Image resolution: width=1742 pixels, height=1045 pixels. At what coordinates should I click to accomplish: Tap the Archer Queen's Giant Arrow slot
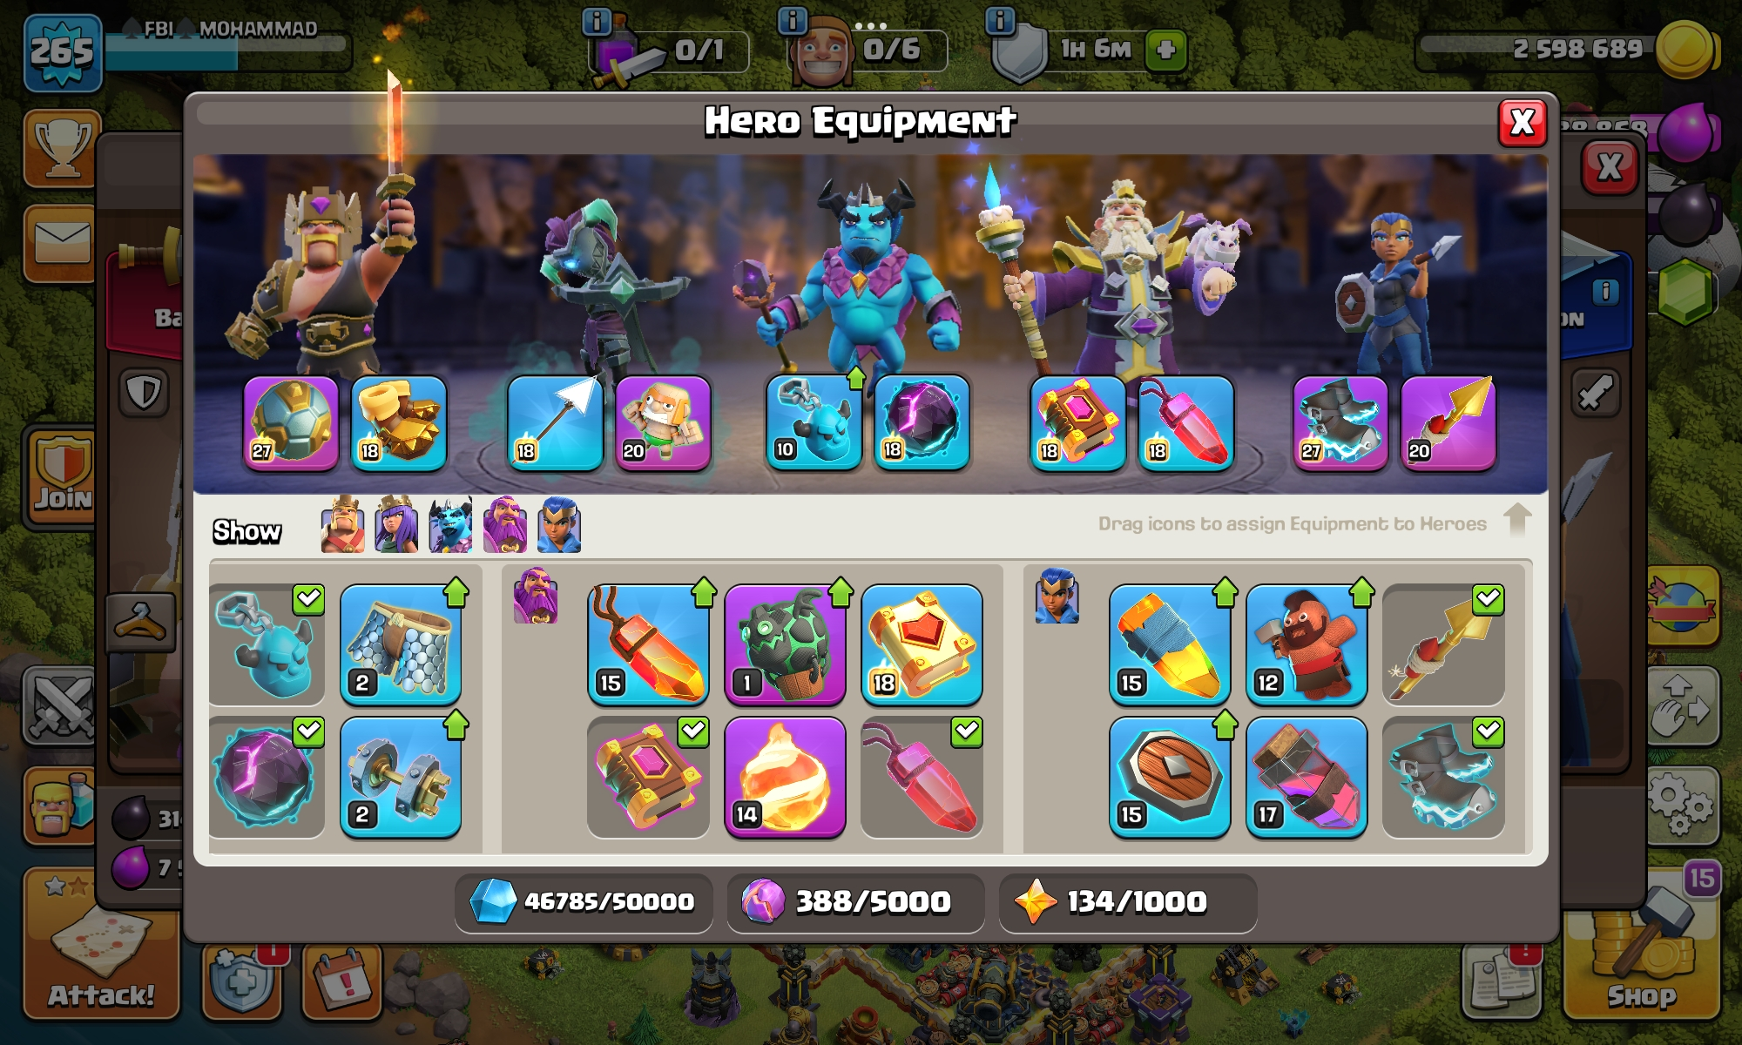pos(555,424)
